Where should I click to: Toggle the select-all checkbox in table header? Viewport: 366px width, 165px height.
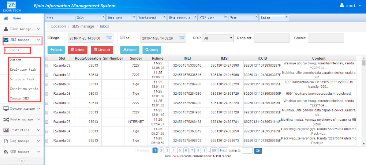click(47, 58)
